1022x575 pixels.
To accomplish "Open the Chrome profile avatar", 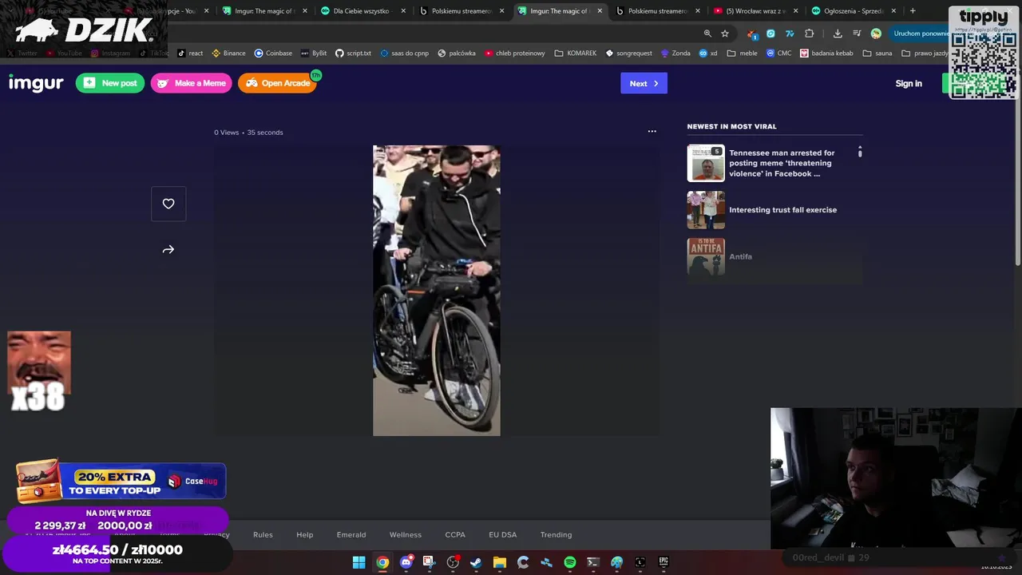I will point(876,34).
